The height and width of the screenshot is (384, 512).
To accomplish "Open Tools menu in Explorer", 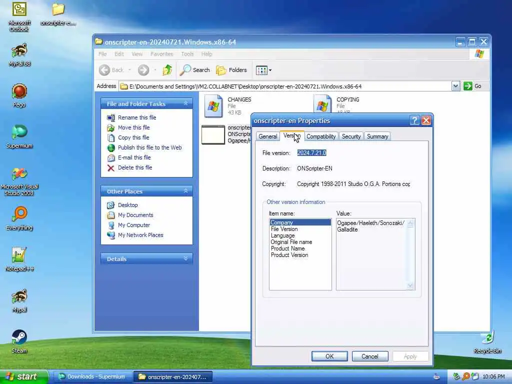I will pyautogui.click(x=187, y=54).
